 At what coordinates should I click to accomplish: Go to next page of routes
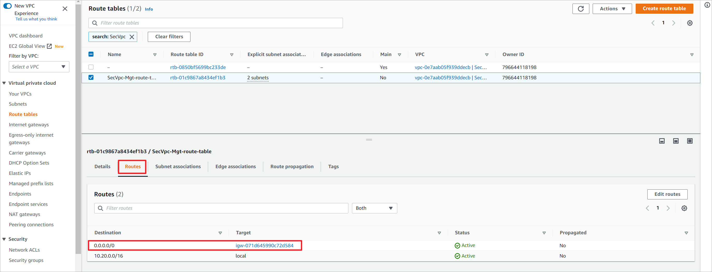coord(668,208)
